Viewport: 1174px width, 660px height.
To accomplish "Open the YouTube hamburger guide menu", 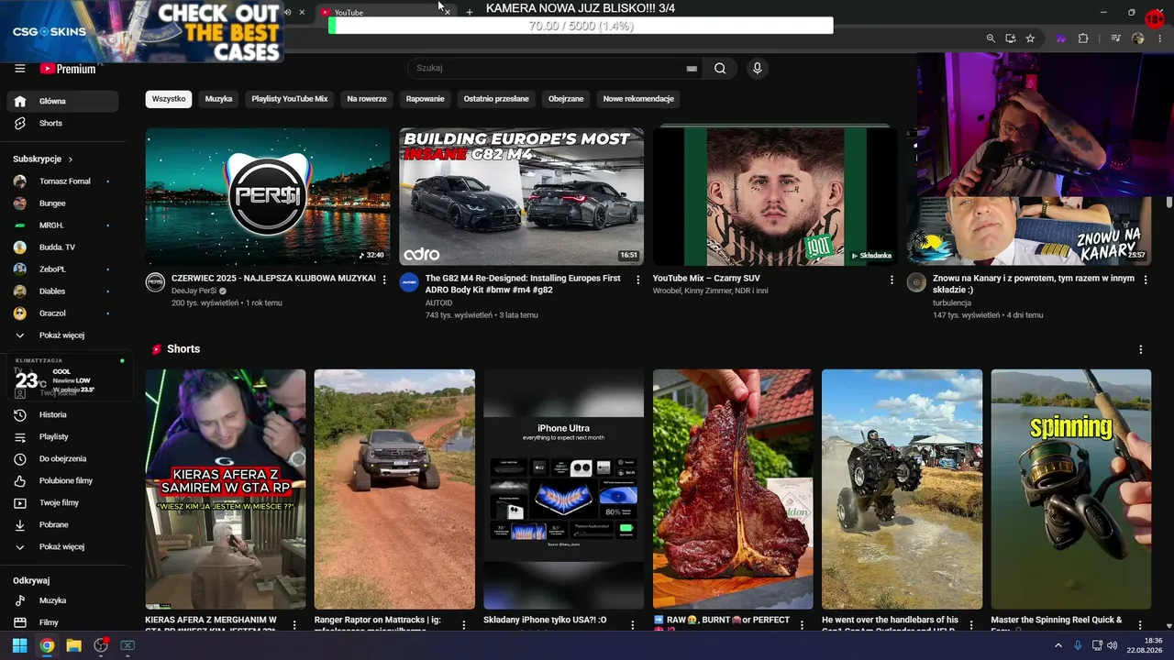I will (20, 69).
